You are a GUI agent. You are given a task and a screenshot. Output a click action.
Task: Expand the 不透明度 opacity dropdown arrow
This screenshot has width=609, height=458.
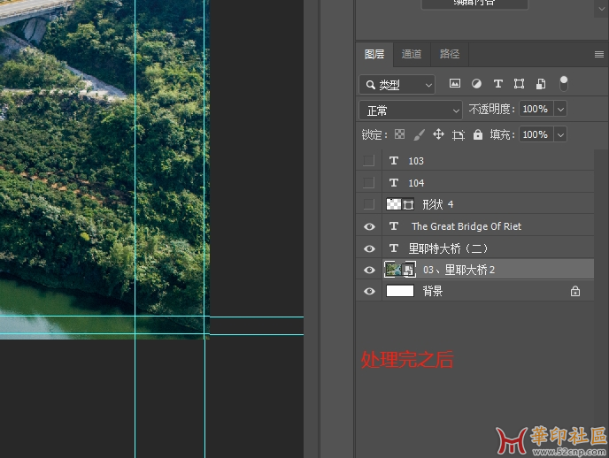click(559, 110)
